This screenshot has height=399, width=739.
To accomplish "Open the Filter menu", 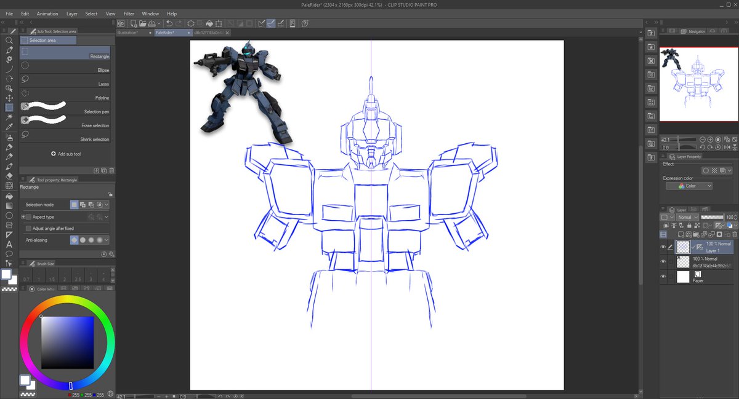I will tap(129, 14).
